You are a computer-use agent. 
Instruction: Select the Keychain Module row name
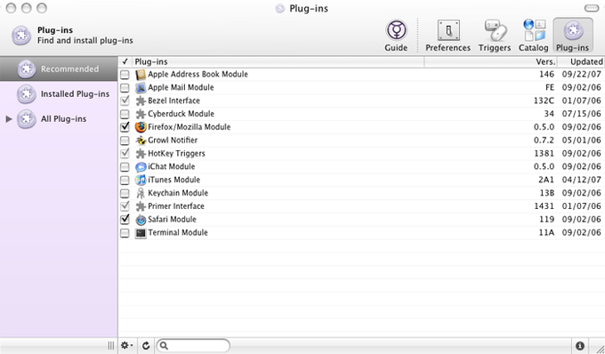(178, 193)
